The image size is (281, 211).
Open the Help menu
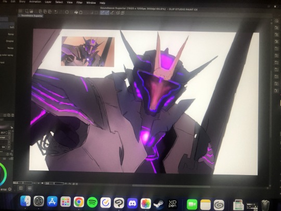[x=103, y=3]
